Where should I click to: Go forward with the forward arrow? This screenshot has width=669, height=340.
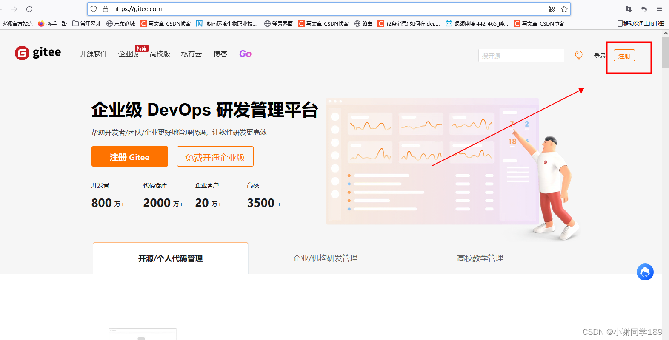coord(14,9)
